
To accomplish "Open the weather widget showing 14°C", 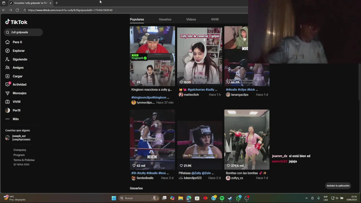I will click(15, 198).
